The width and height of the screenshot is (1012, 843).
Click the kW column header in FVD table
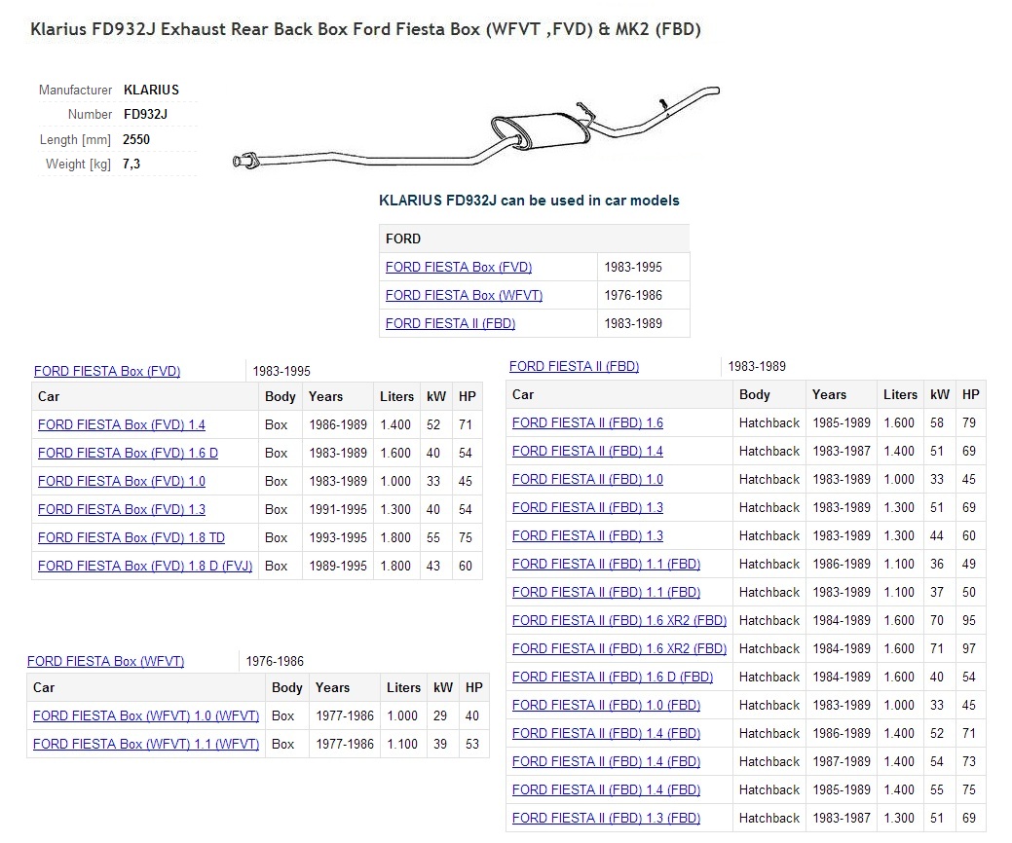[436, 396]
